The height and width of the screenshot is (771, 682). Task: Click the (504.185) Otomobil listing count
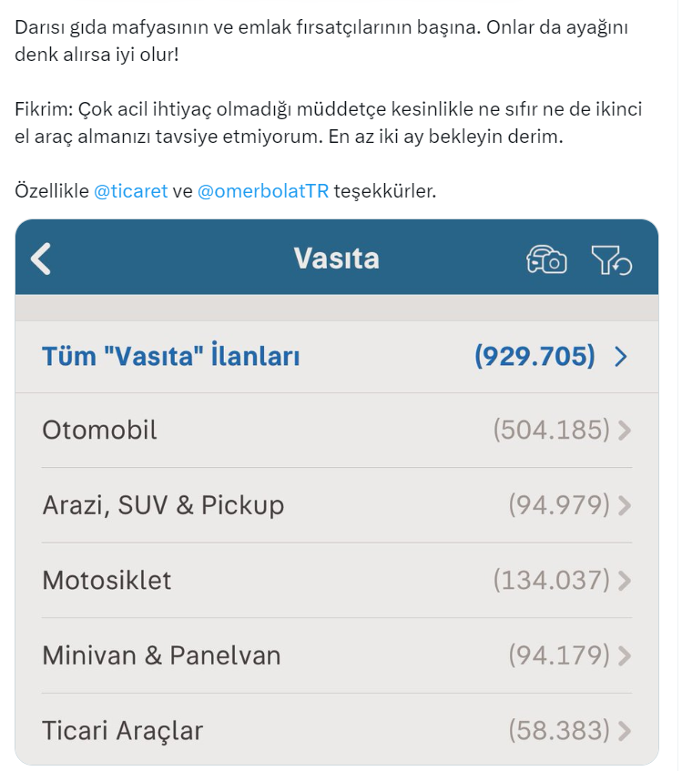[551, 431]
